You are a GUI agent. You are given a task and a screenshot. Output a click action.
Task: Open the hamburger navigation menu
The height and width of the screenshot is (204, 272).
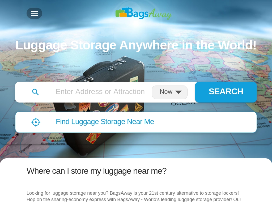[34, 13]
